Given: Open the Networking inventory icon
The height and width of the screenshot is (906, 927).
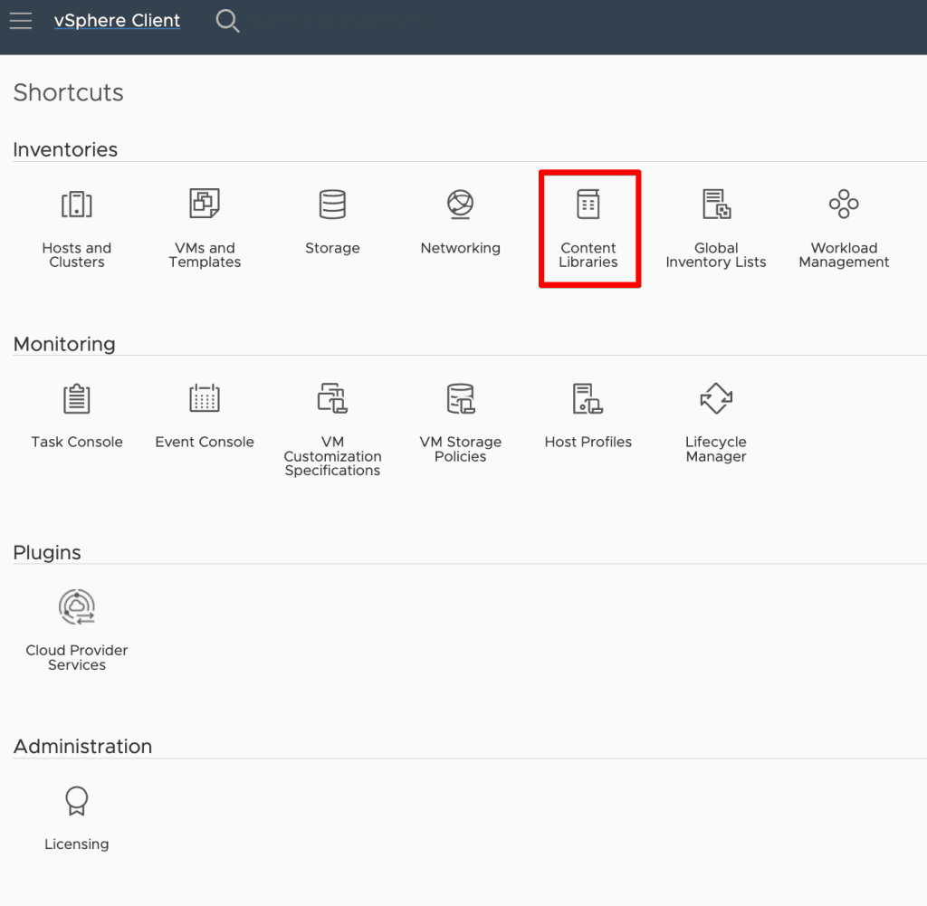Looking at the screenshot, I should (x=461, y=204).
